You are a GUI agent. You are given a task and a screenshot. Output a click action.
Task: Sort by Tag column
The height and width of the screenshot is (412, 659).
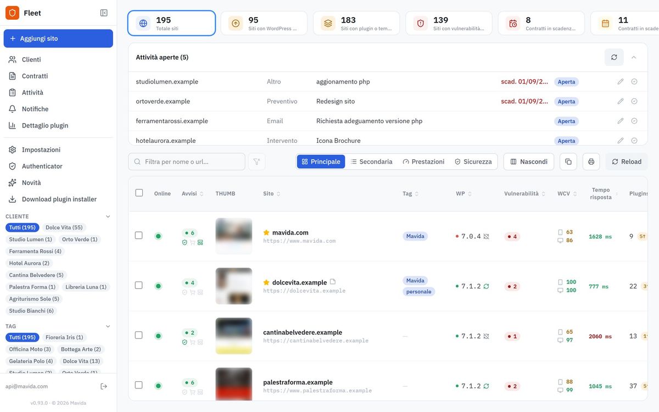[411, 193]
